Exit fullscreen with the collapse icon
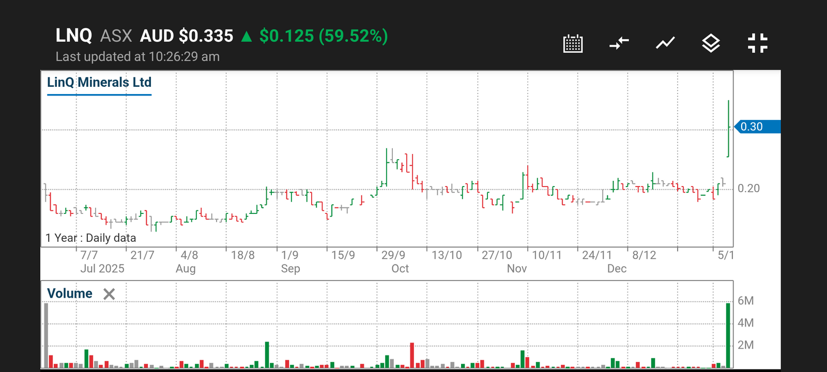827x372 pixels. (758, 43)
